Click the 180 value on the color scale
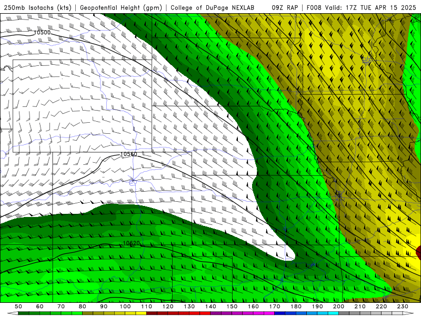Viewport: 421px width, 316px height. click(x=296, y=307)
